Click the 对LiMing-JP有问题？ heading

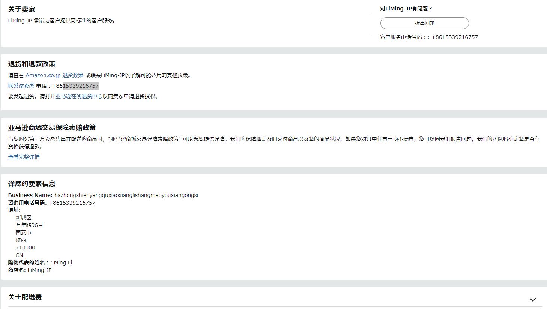pos(406,9)
